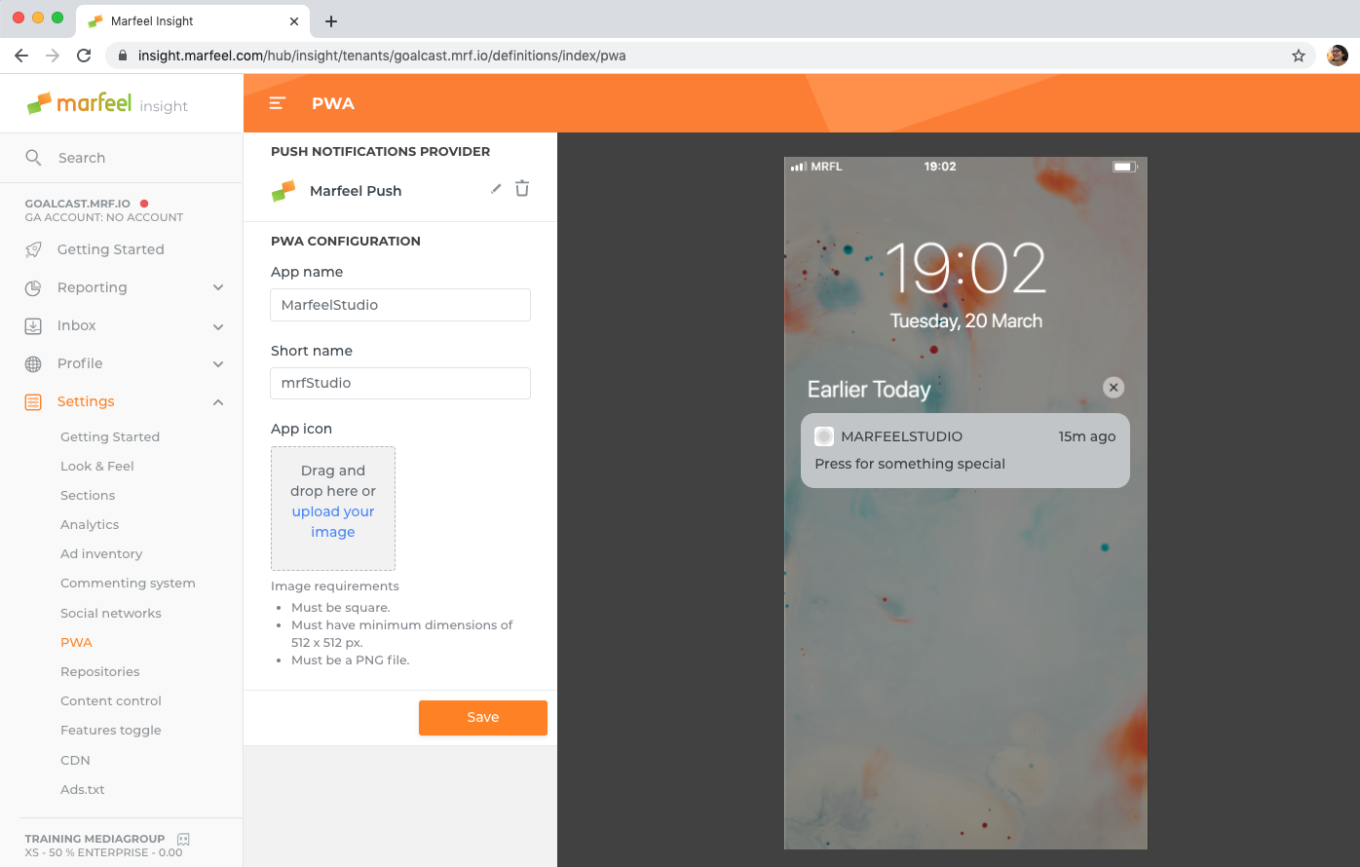The image size is (1360, 867).
Task: Collapse the Settings menu chevron
Action: 218,402
